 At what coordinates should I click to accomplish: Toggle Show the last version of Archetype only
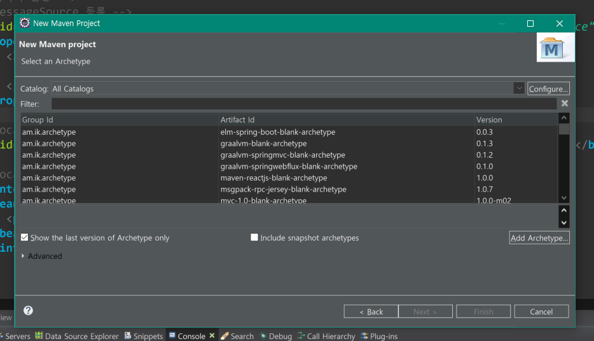25,237
